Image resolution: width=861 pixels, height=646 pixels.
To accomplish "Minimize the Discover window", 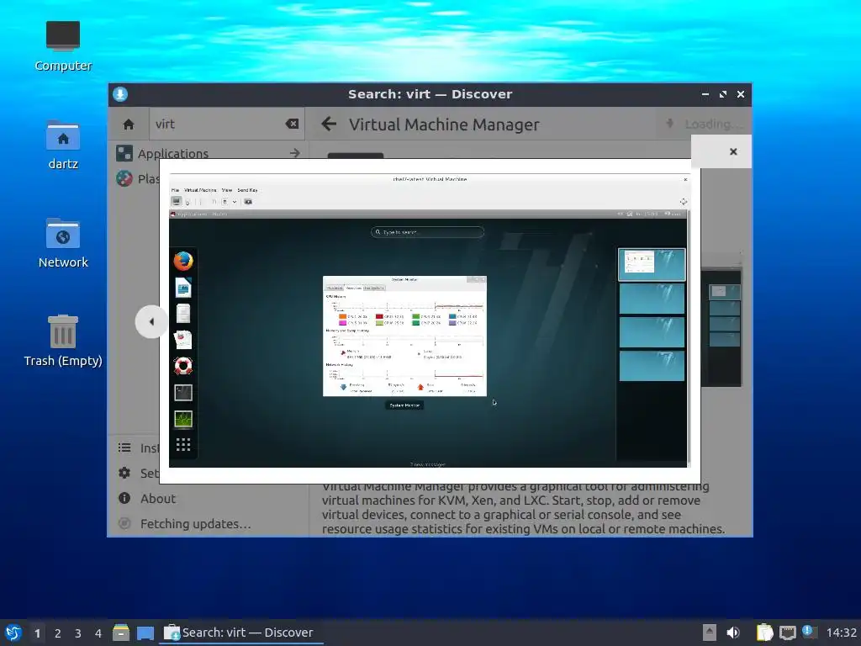I will [x=705, y=94].
